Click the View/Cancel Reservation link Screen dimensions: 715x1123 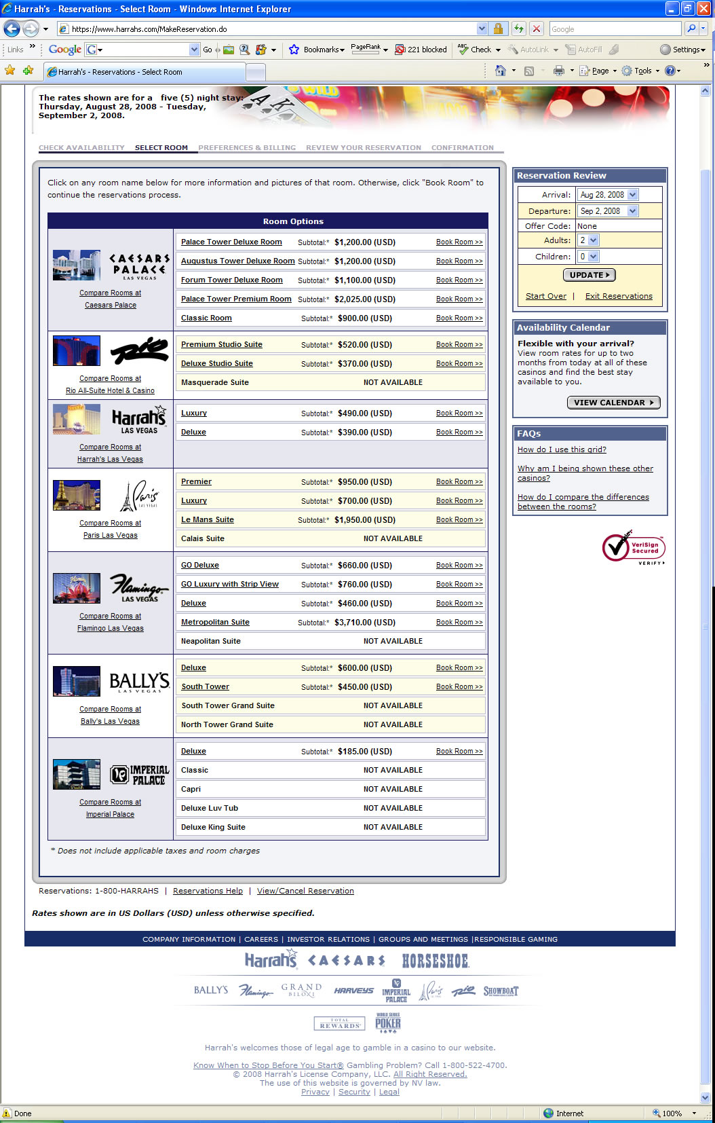(305, 891)
